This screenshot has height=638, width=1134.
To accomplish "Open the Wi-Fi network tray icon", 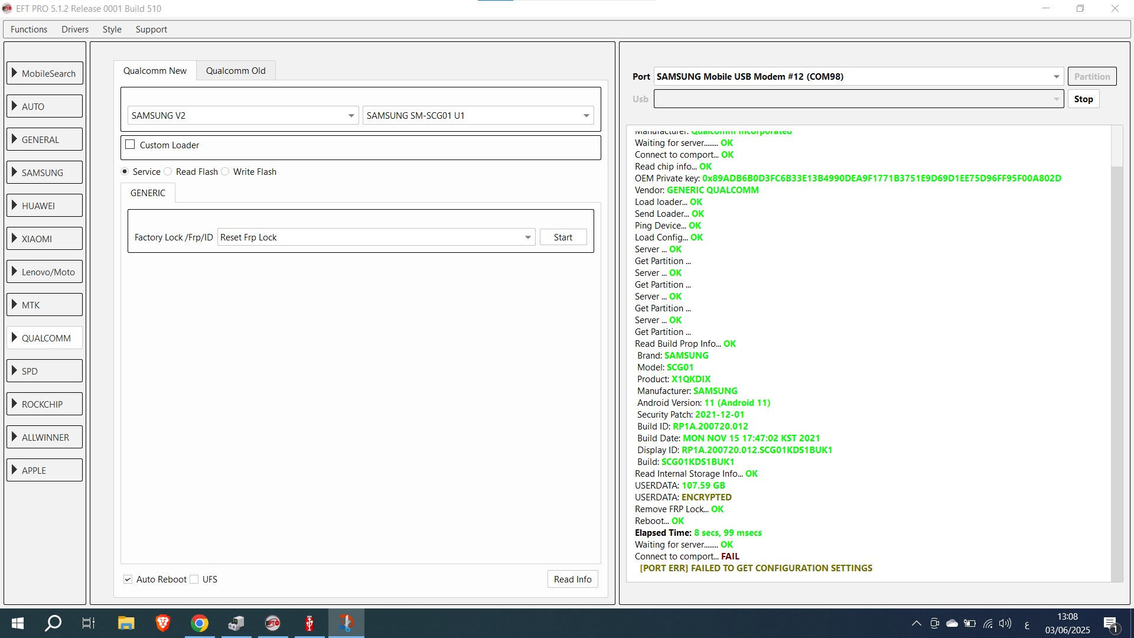I will click(x=988, y=624).
